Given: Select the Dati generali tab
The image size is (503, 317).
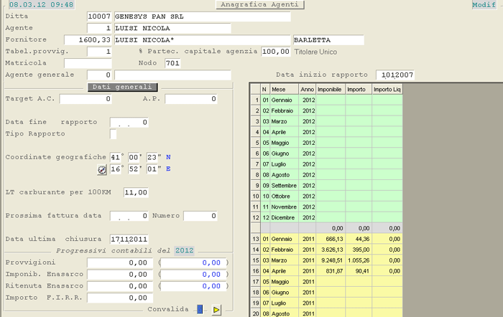Looking at the screenshot, I should point(123,87).
